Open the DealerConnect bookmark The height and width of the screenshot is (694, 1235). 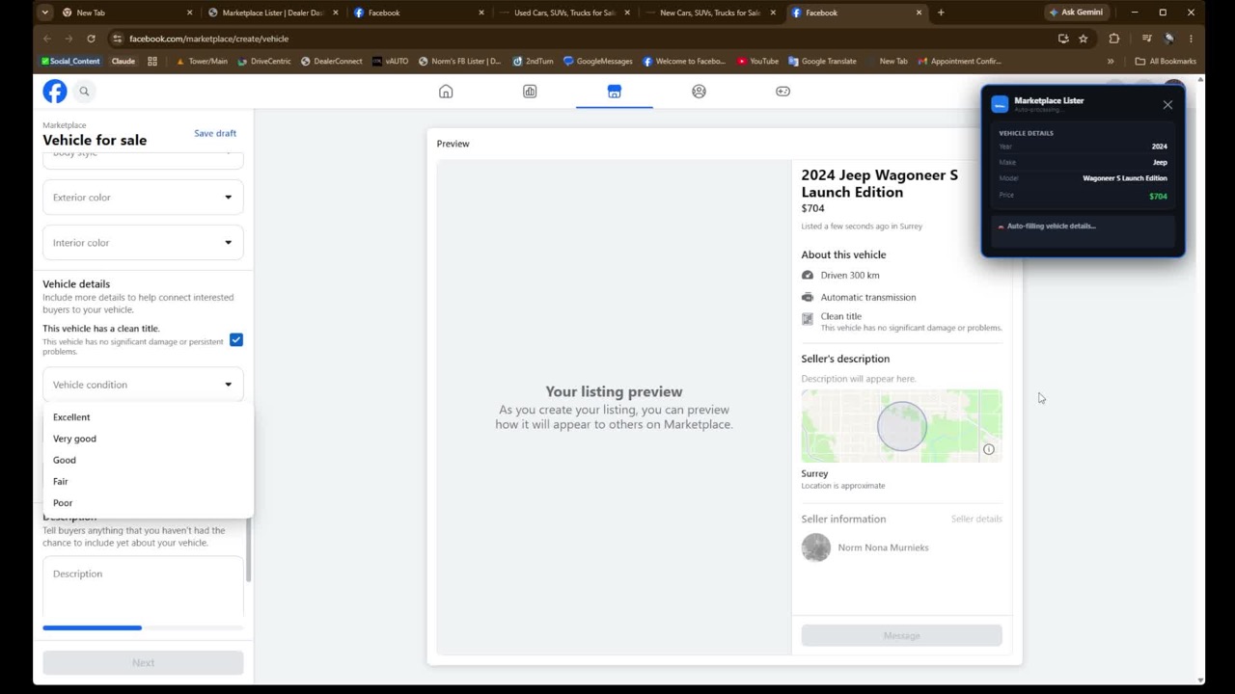[x=331, y=61]
